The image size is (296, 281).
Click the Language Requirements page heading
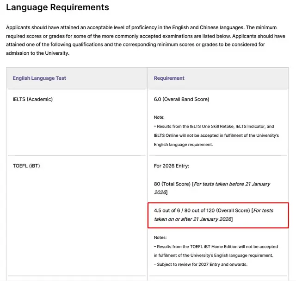[58, 7]
